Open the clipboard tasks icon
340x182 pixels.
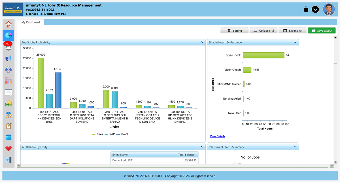pyautogui.click(x=8, y=126)
